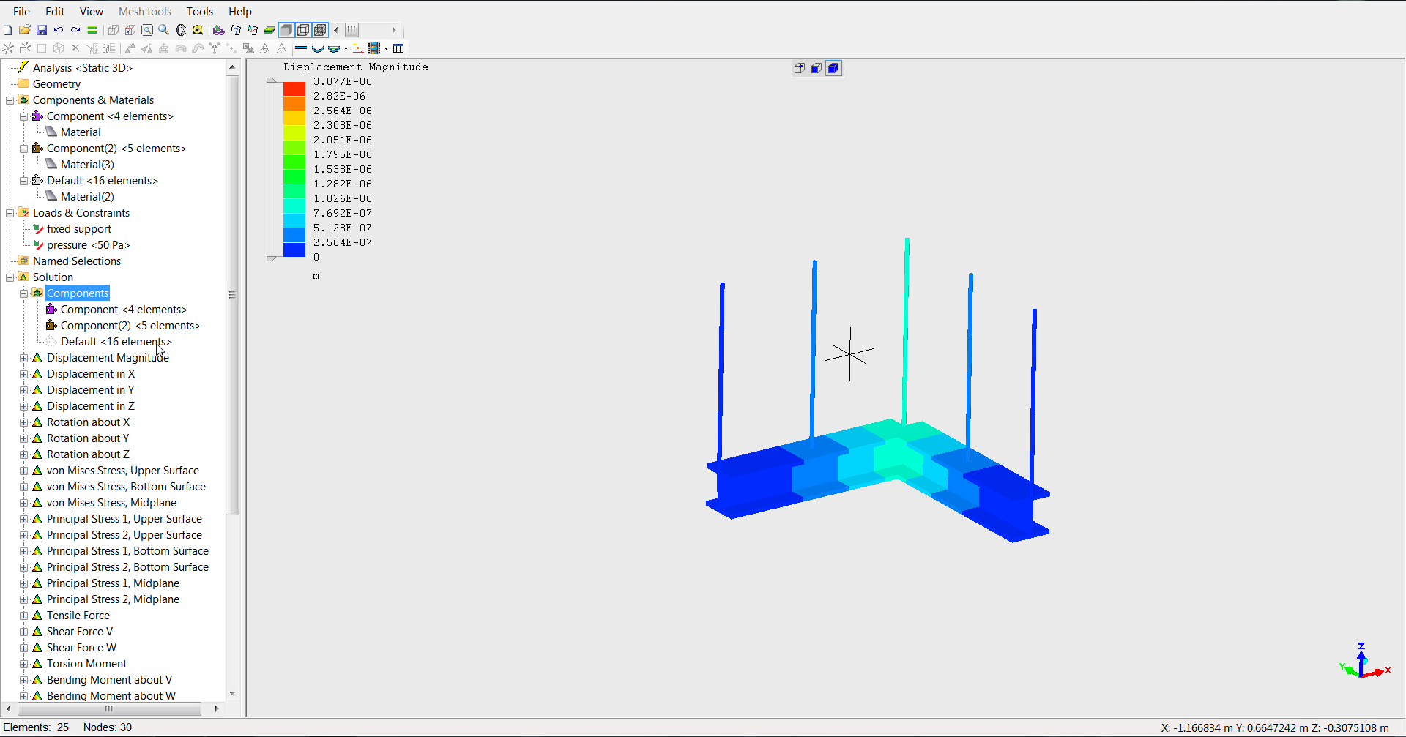
Task: Show the deformed view with the curved line icon
Action: click(318, 48)
